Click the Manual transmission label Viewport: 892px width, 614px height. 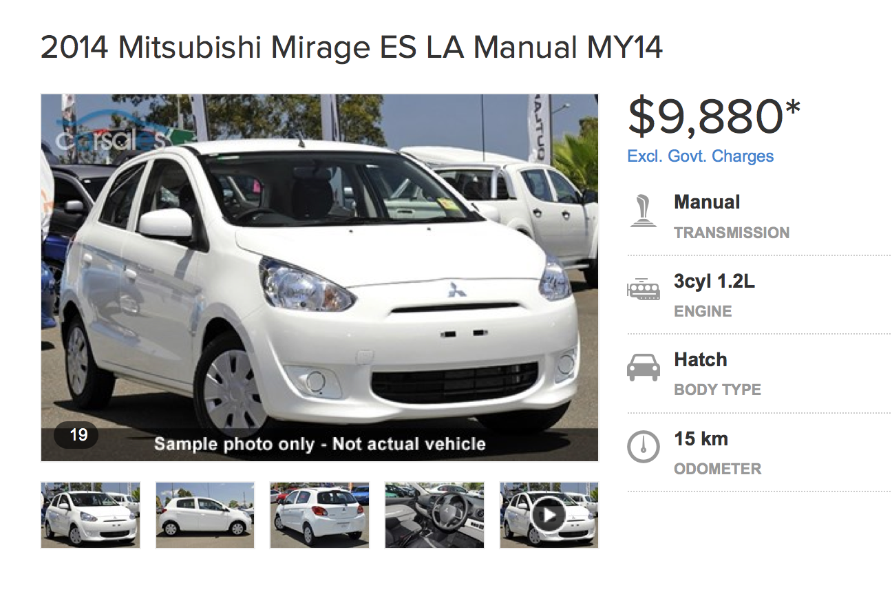pyautogui.click(x=707, y=202)
